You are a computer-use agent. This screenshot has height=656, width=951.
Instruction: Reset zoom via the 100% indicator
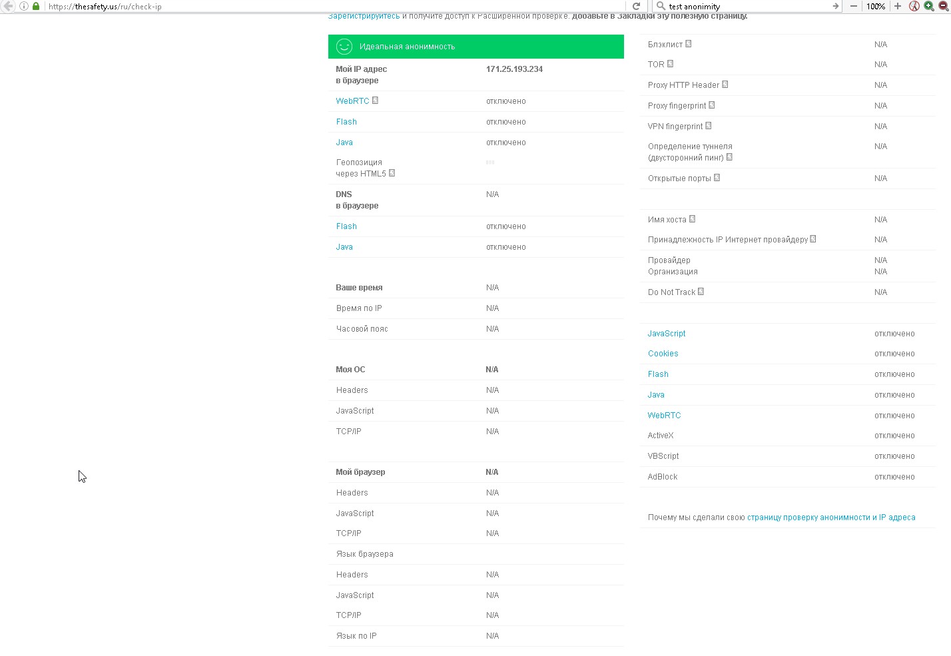pos(876,6)
